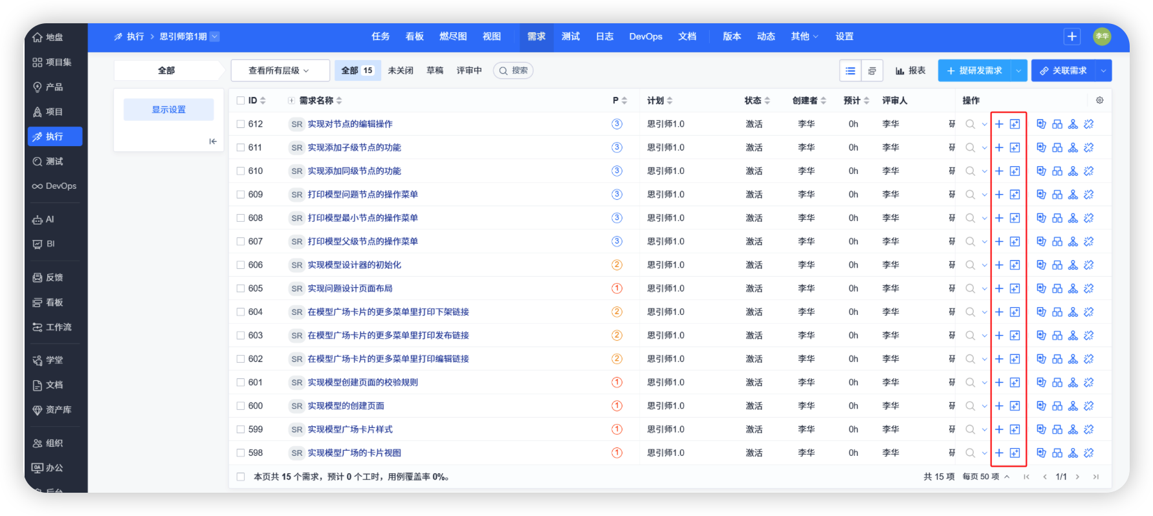
Task: Expand action chevron in row 602
Action: tap(984, 359)
